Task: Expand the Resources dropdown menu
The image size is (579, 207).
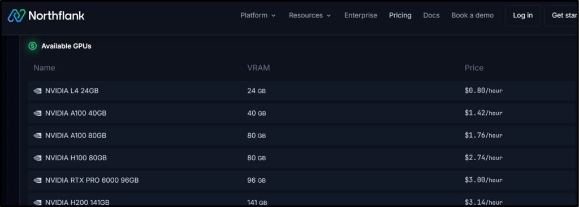Action: (310, 15)
